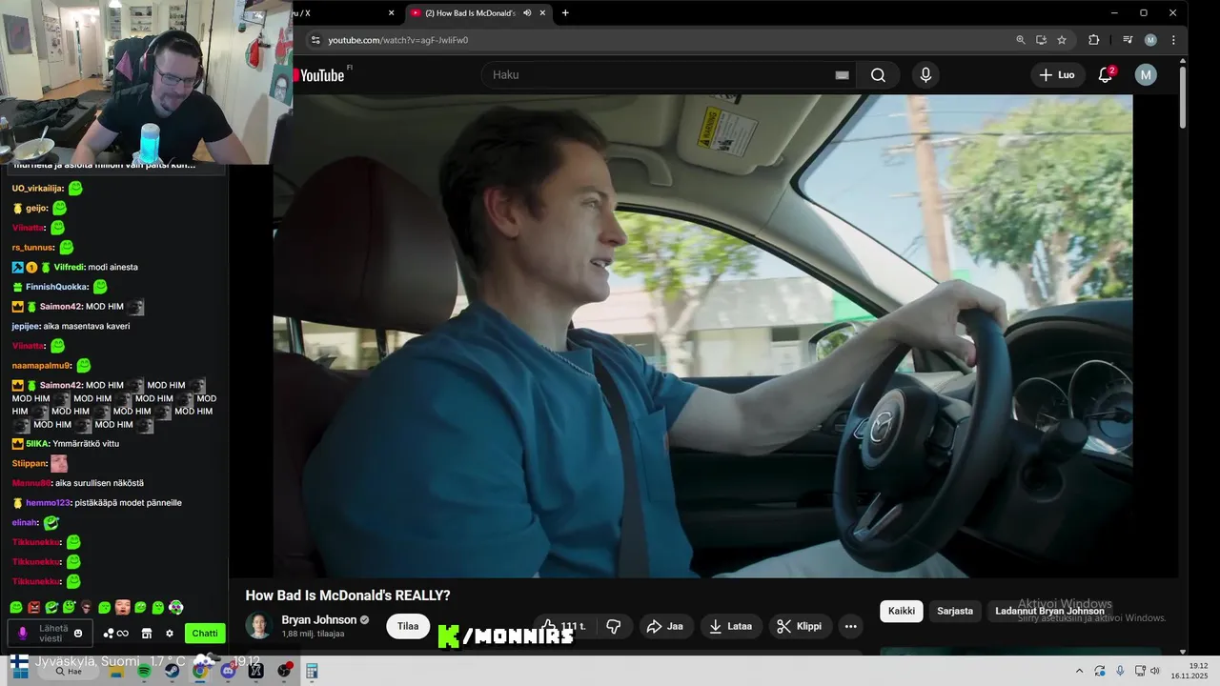1220x686 pixels.
Task: Click the Luo create button
Action: click(1057, 75)
